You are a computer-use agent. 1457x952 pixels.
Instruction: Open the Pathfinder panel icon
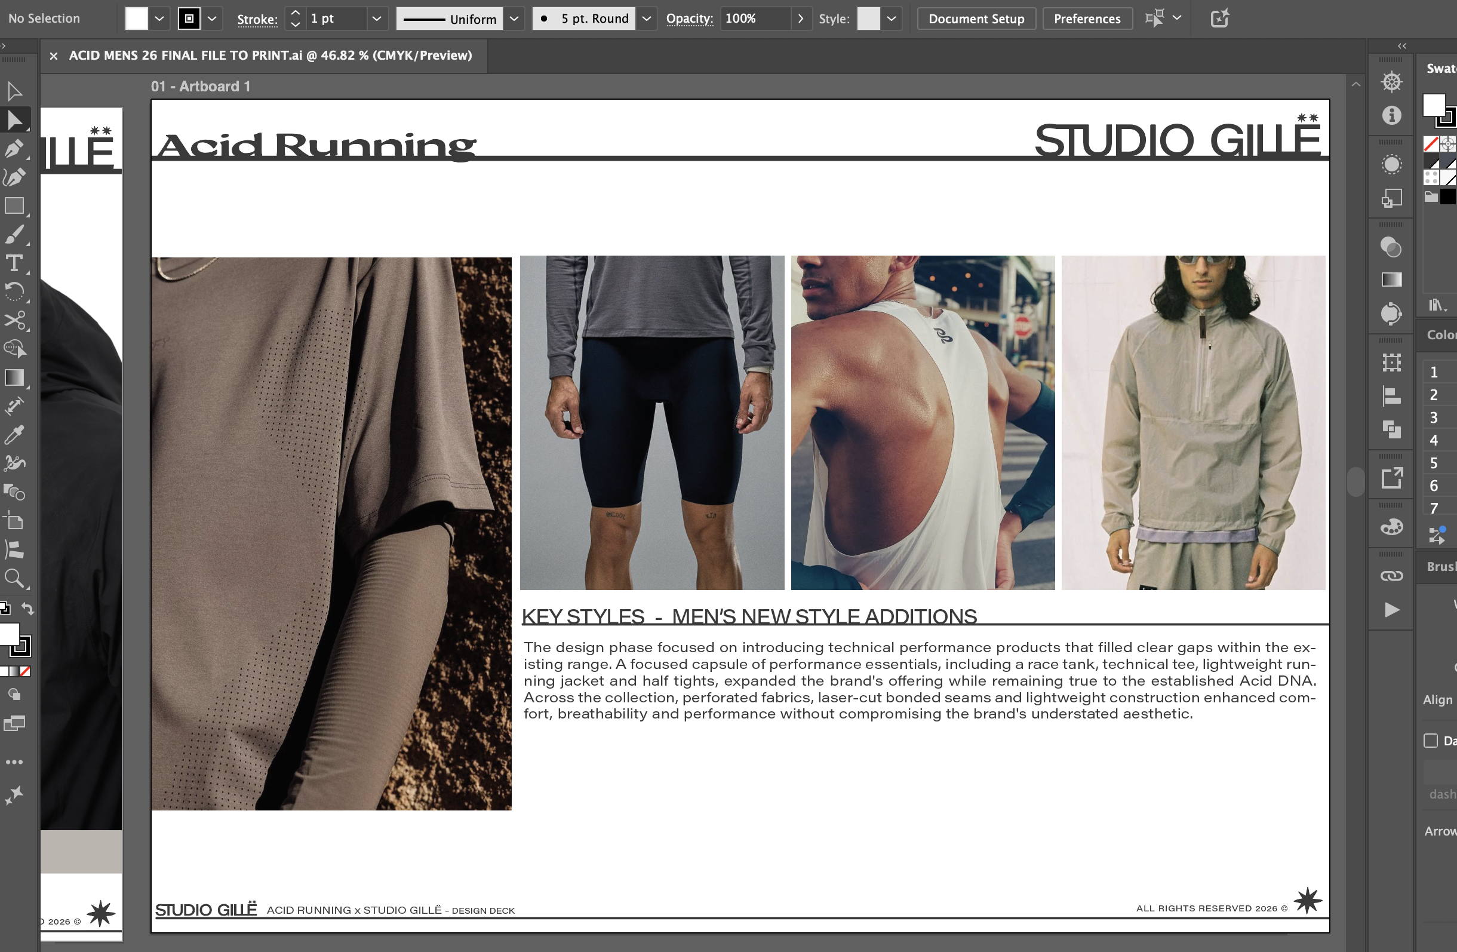(1391, 429)
